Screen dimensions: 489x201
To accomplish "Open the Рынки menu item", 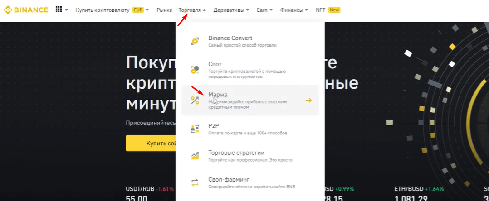I will (x=165, y=10).
